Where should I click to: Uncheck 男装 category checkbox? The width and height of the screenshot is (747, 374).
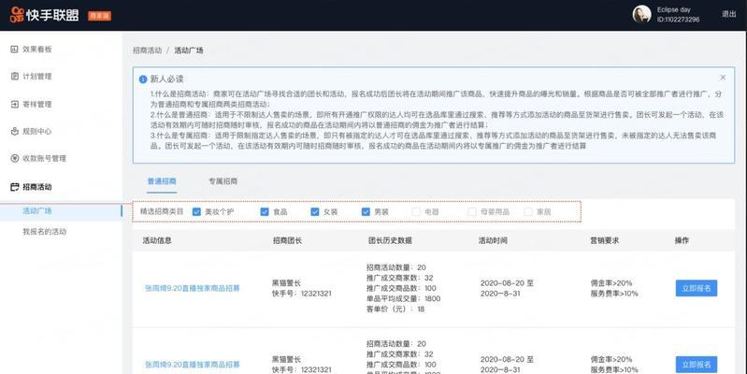pyautogui.click(x=366, y=211)
